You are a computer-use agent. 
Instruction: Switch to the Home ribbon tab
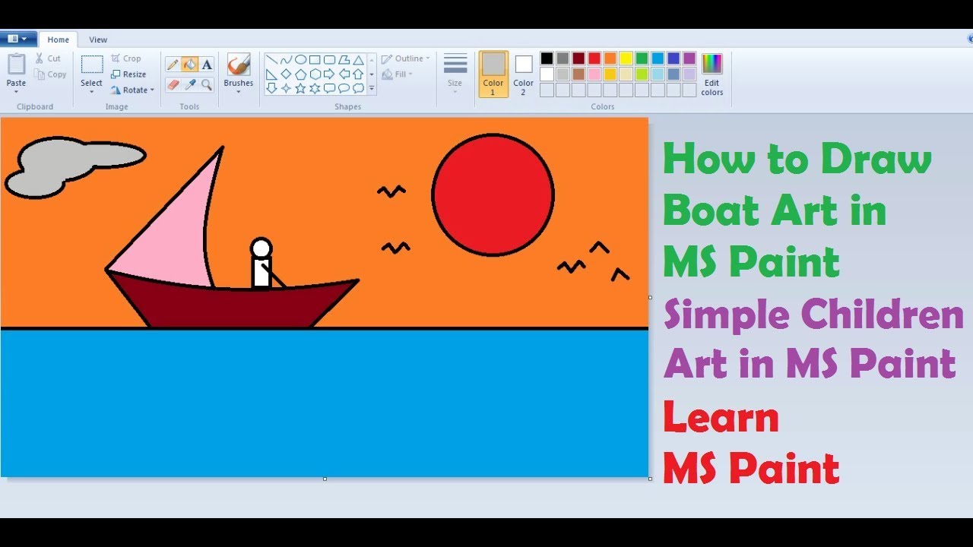[x=58, y=40]
